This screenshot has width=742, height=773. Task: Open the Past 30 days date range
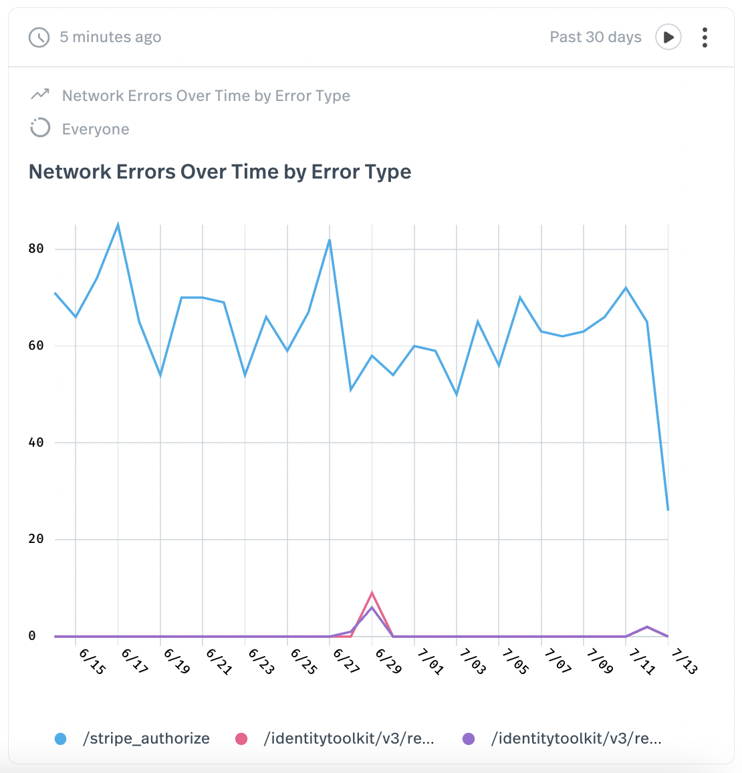pos(595,37)
